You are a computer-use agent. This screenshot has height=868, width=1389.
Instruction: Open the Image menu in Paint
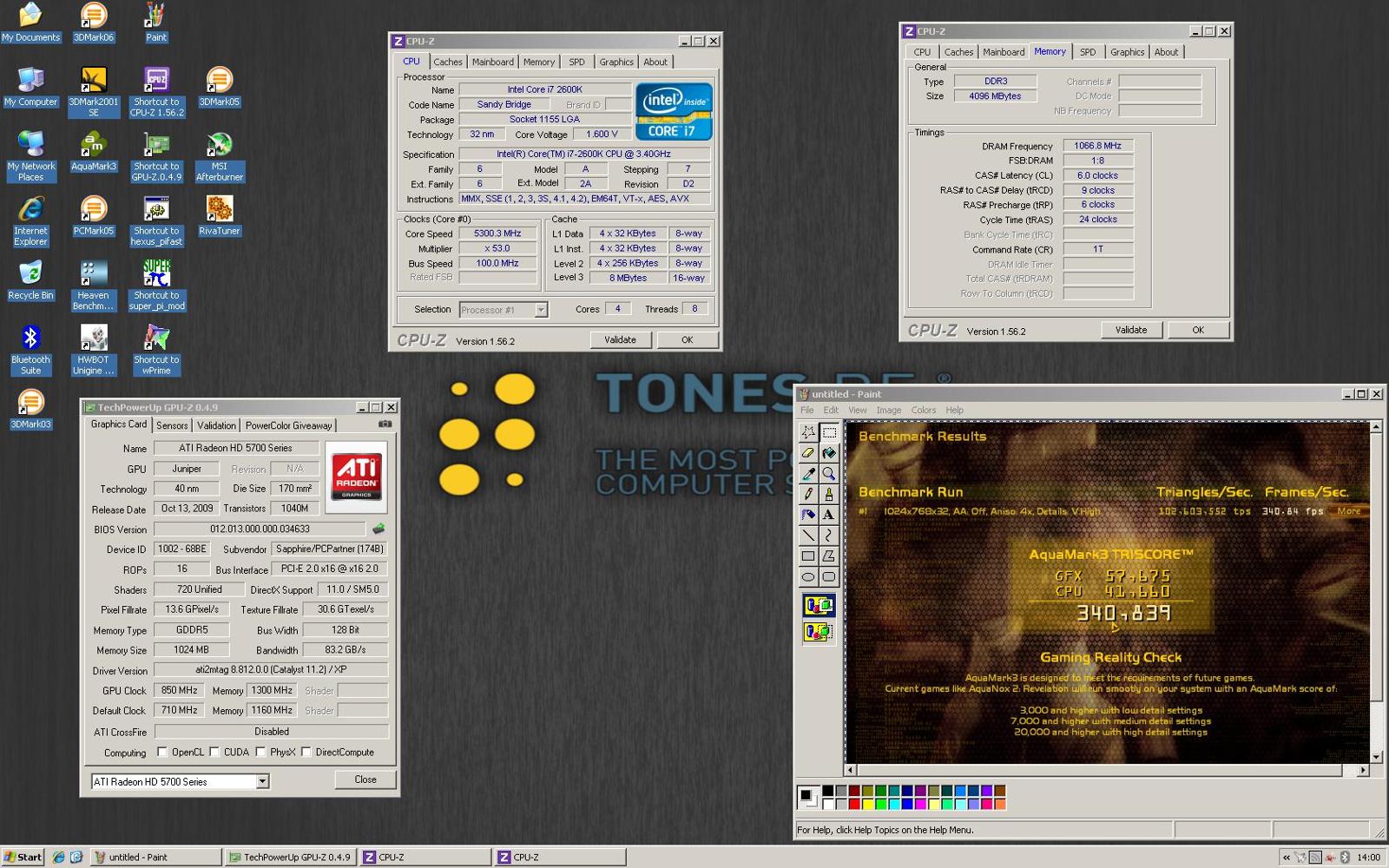point(888,410)
